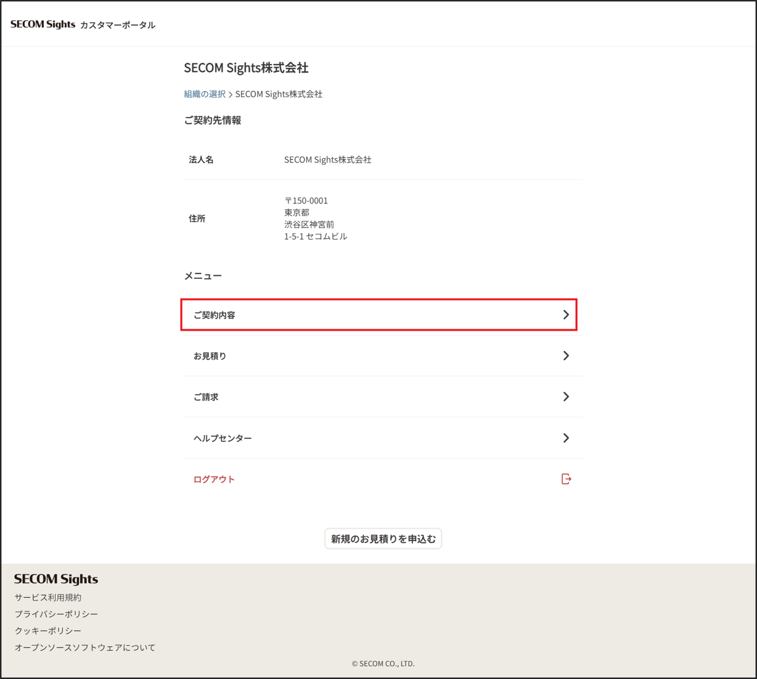Image resolution: width=757 pixels, height=679 pixels.
Task: Click the メニュー section heading
Action: coord(203,276)
